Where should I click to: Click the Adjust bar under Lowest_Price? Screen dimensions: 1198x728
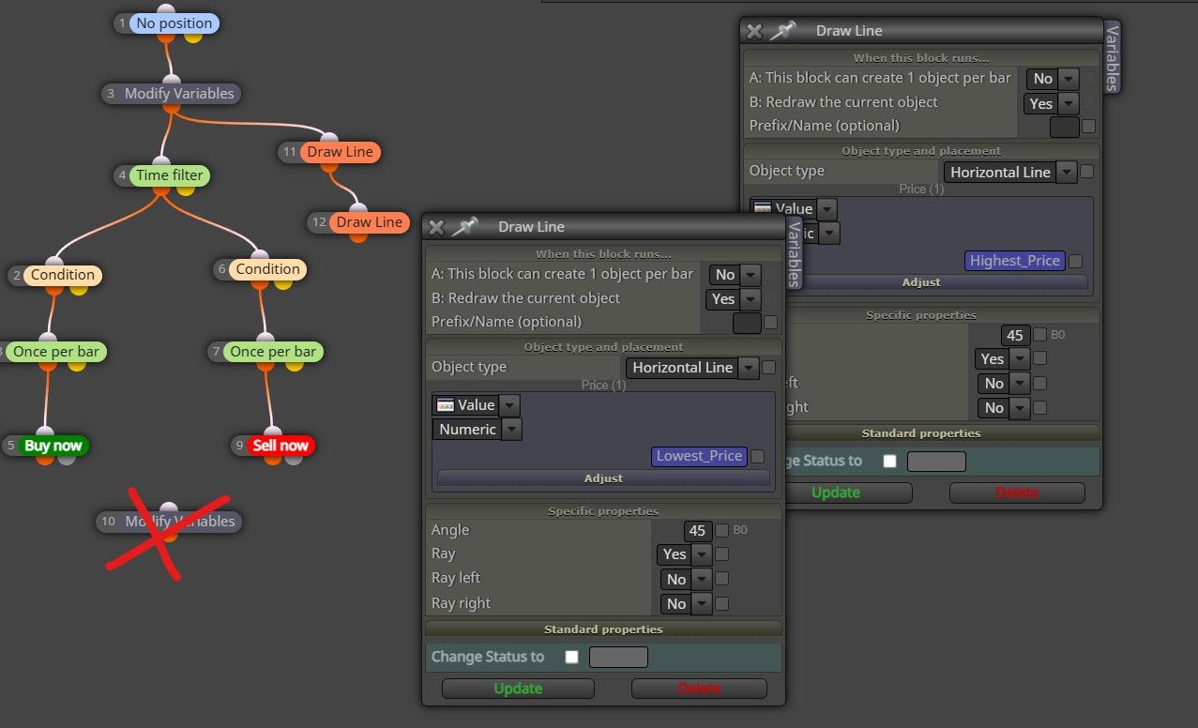point(603,478)
